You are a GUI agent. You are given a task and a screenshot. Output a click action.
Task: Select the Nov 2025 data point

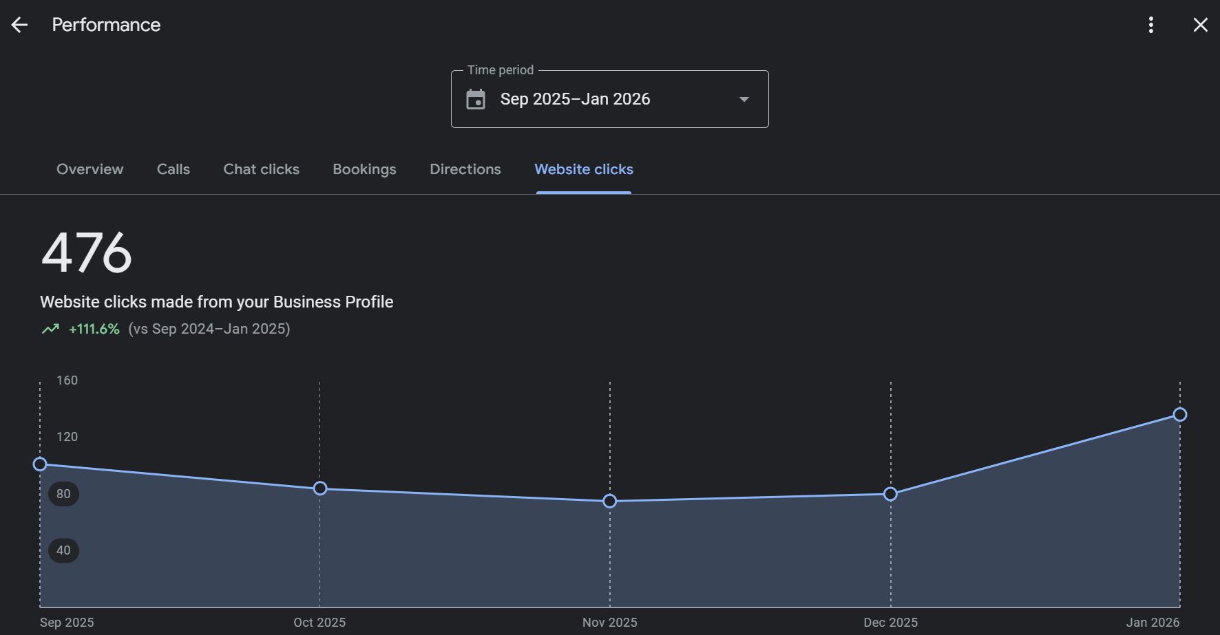coord(609,501)
